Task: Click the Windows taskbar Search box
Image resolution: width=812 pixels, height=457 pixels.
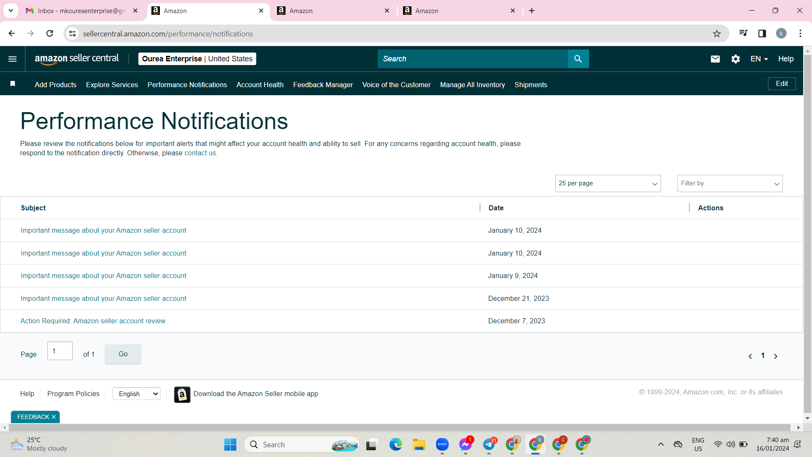Action: tap(302, 444)
